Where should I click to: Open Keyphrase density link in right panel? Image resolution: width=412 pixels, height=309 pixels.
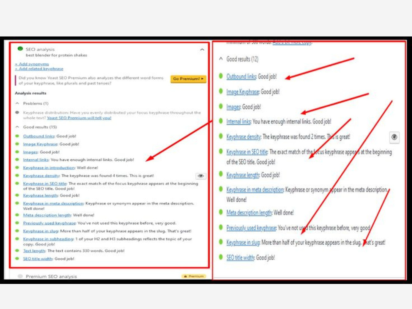[x=243, y=137]
